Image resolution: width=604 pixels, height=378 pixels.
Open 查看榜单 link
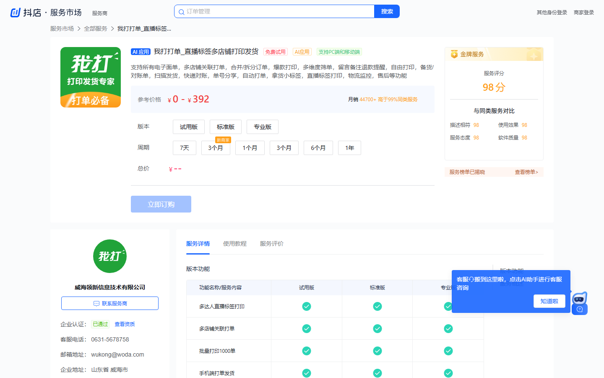point(526,172)
